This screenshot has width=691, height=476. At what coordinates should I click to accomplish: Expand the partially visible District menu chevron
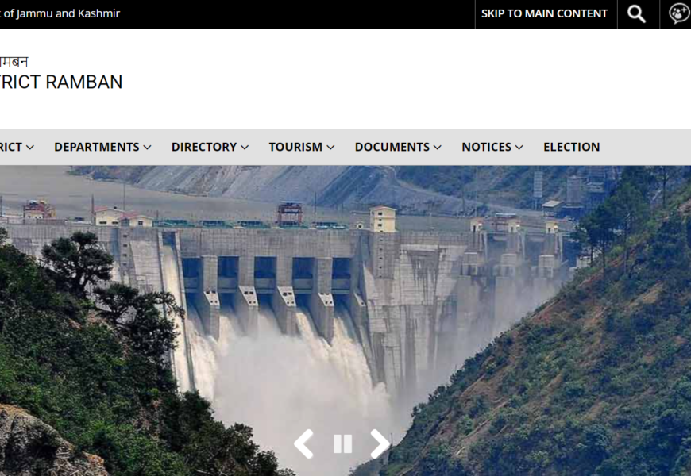coord(30,148)
